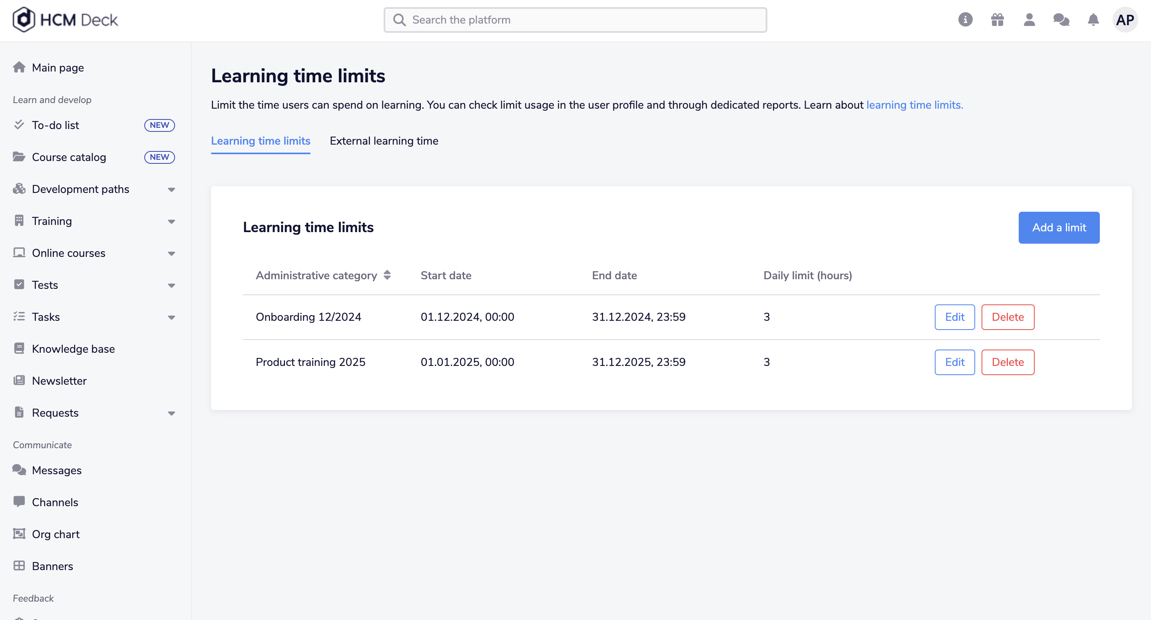Click the HCM Deck logo
1151x620 pixels.
[x=65, y=20]
